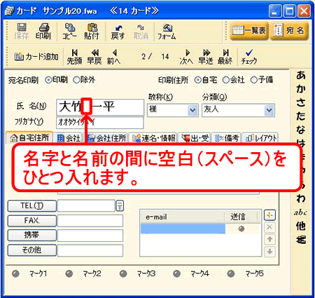The width and height of the screenshot is (315, 298).
Task: Select the highlighted e-mail row
Action: point(183,229)
